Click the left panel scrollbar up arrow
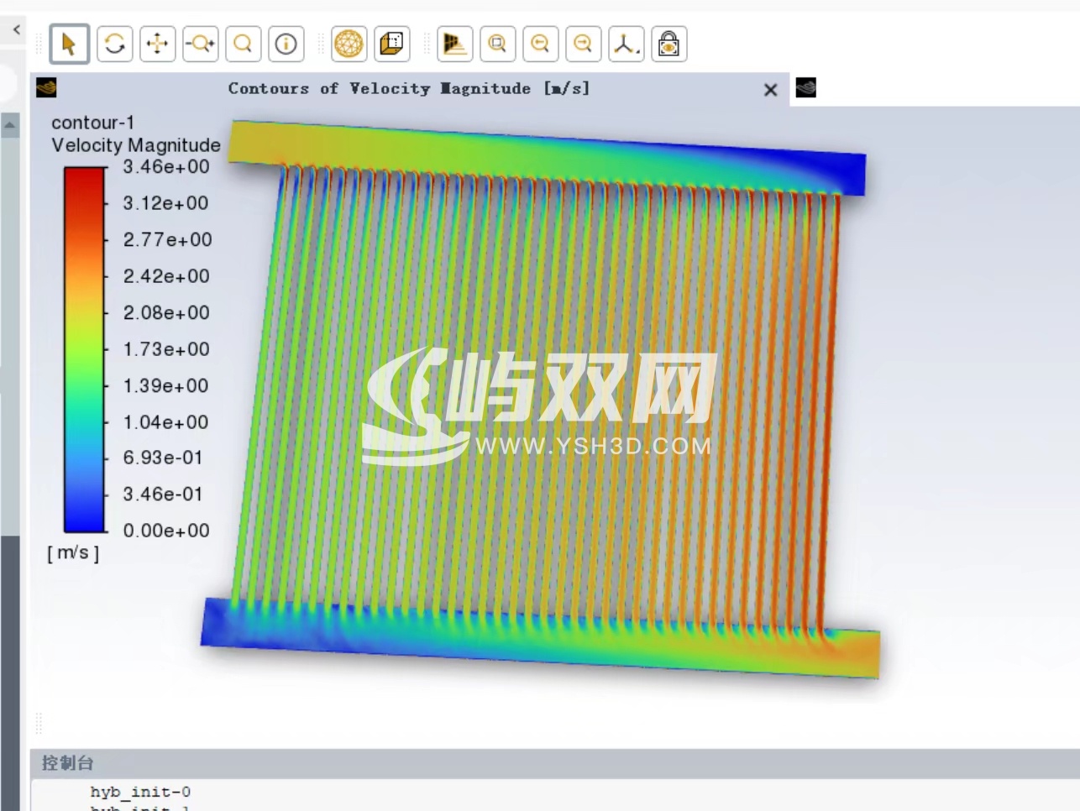The width and height of the screenshot is (1080, 811). [x=10, y=126]
